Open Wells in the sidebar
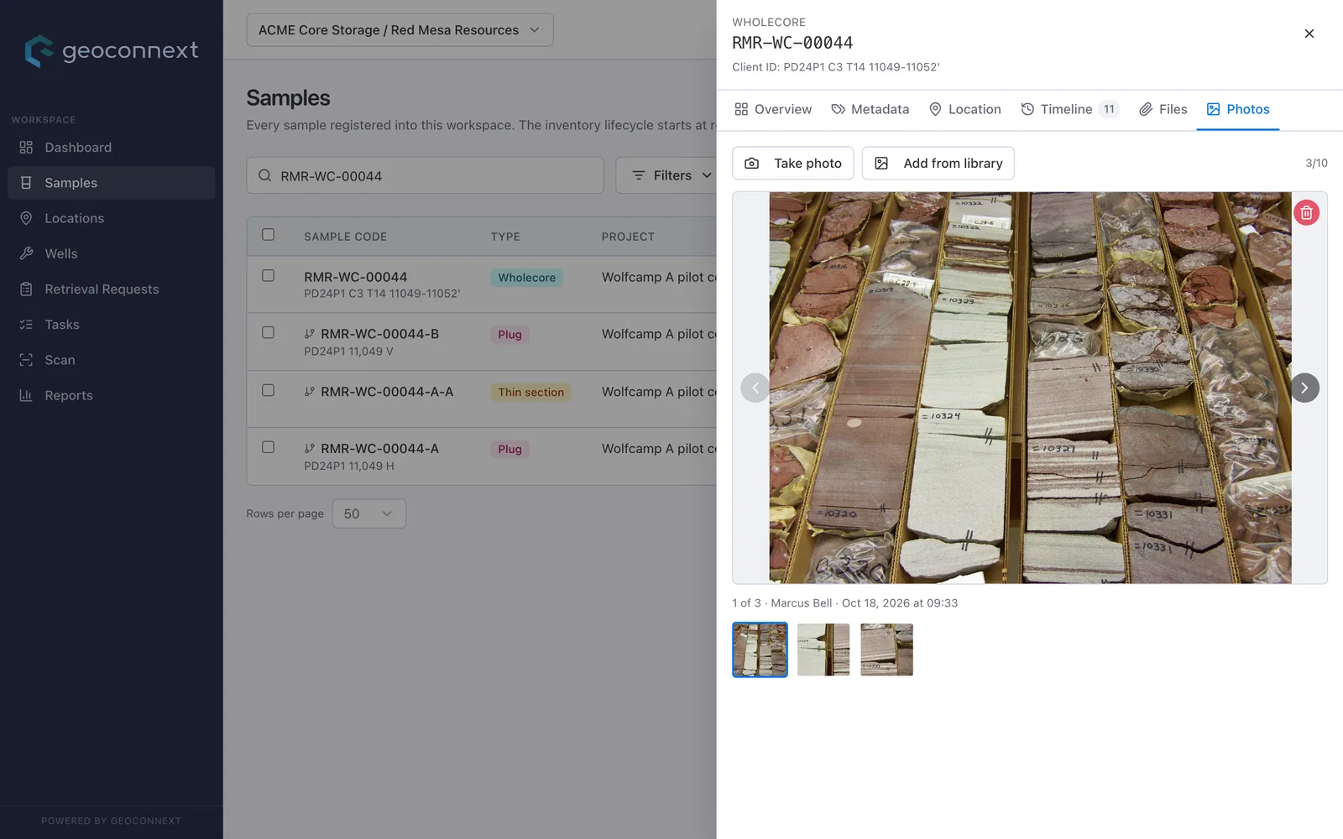Screen dimensions: 1343x839 click(111, 253)
